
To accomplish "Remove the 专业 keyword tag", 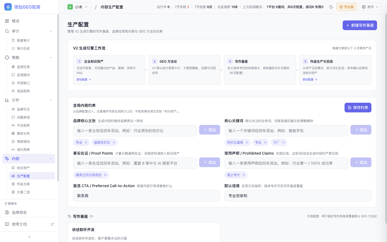I will [265, 143].
